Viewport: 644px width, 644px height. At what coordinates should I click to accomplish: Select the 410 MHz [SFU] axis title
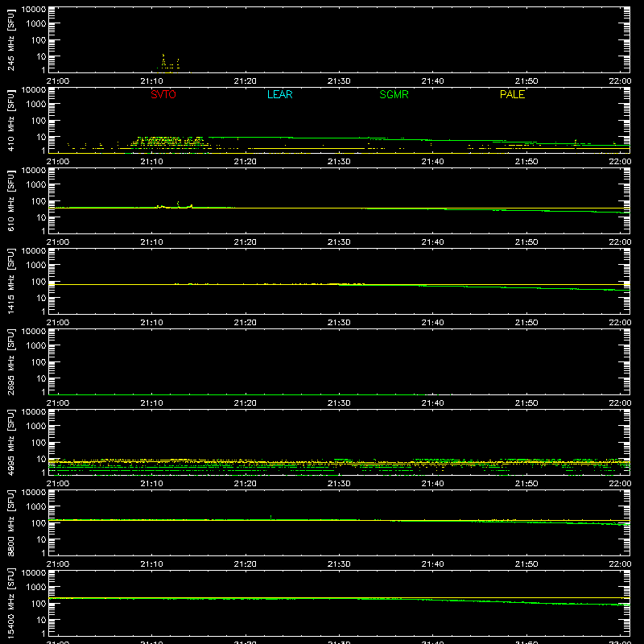tap(10, 120)
